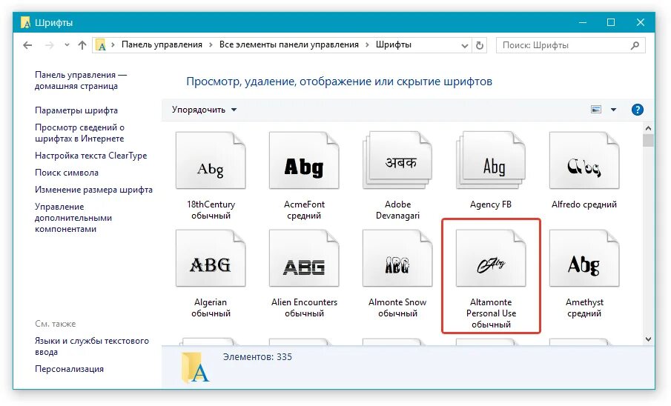The width and height of the screenshot is (671, 406).
Task: Maximize the Шрифты window
Action: click(611, 22)
